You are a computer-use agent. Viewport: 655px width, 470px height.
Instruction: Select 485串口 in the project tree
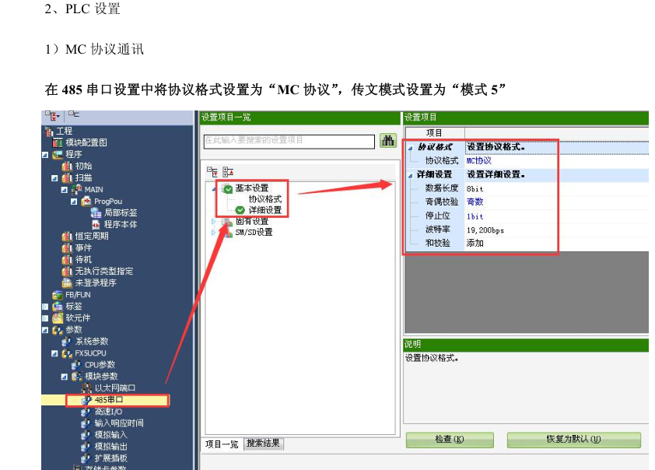(109, 400)
